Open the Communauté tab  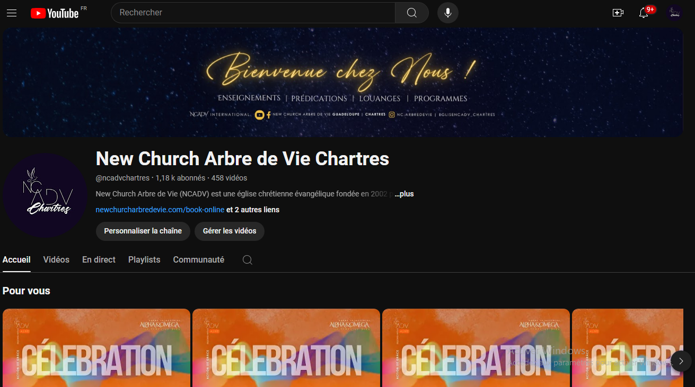[x=199, y=260]
